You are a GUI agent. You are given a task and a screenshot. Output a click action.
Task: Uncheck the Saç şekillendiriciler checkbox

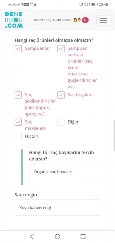tap(18, 95)
